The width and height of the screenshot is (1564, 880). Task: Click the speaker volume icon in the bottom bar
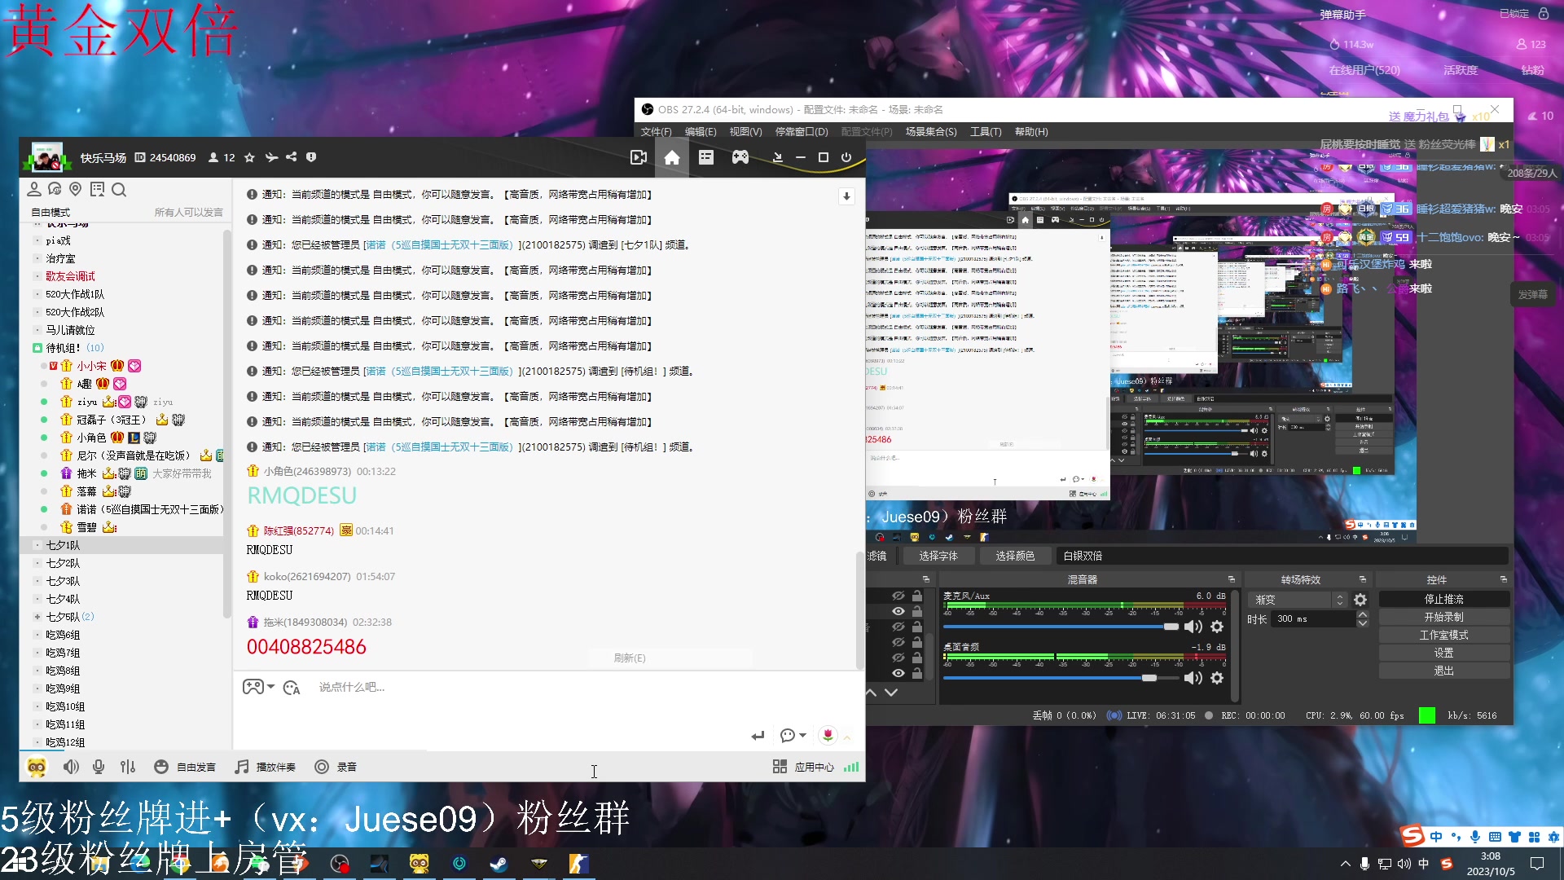click(71, 767)
